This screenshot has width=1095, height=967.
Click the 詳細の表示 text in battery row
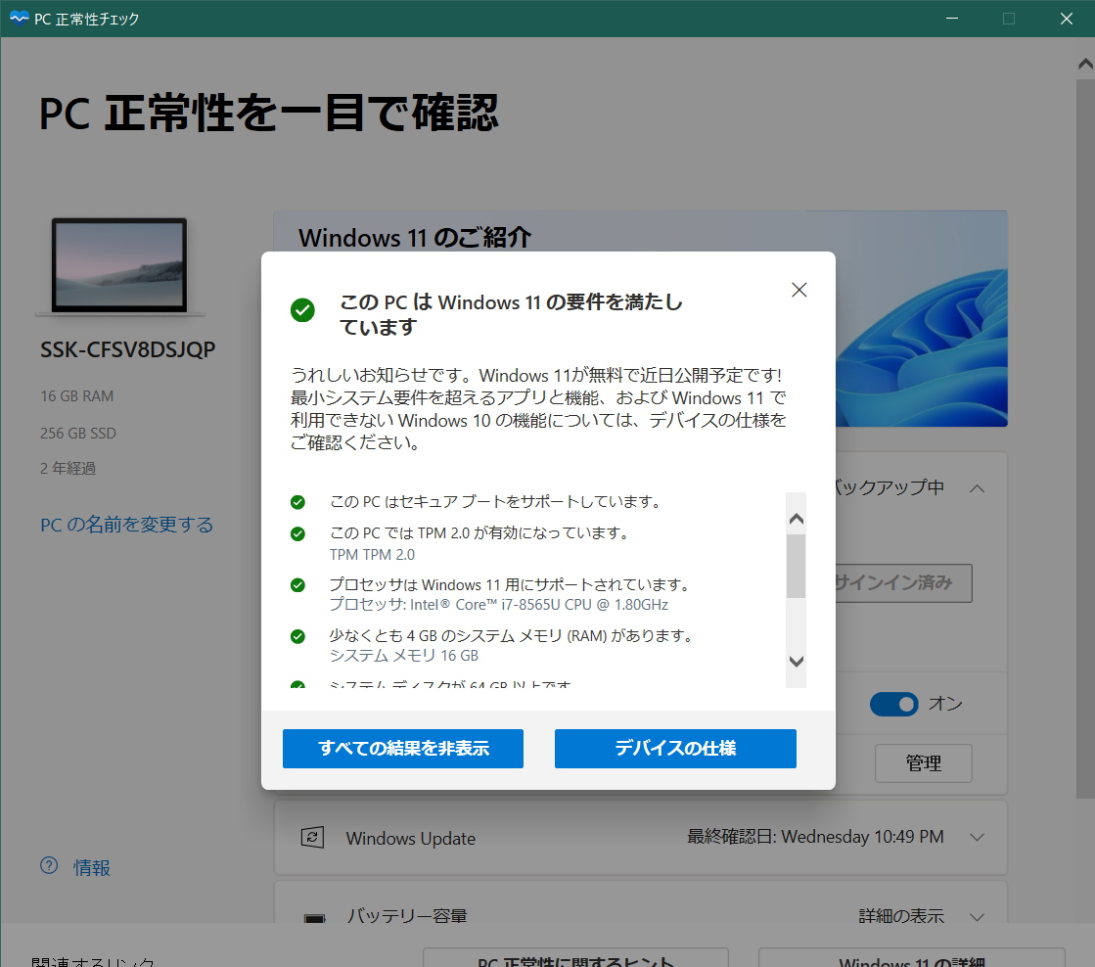(901, 916)
